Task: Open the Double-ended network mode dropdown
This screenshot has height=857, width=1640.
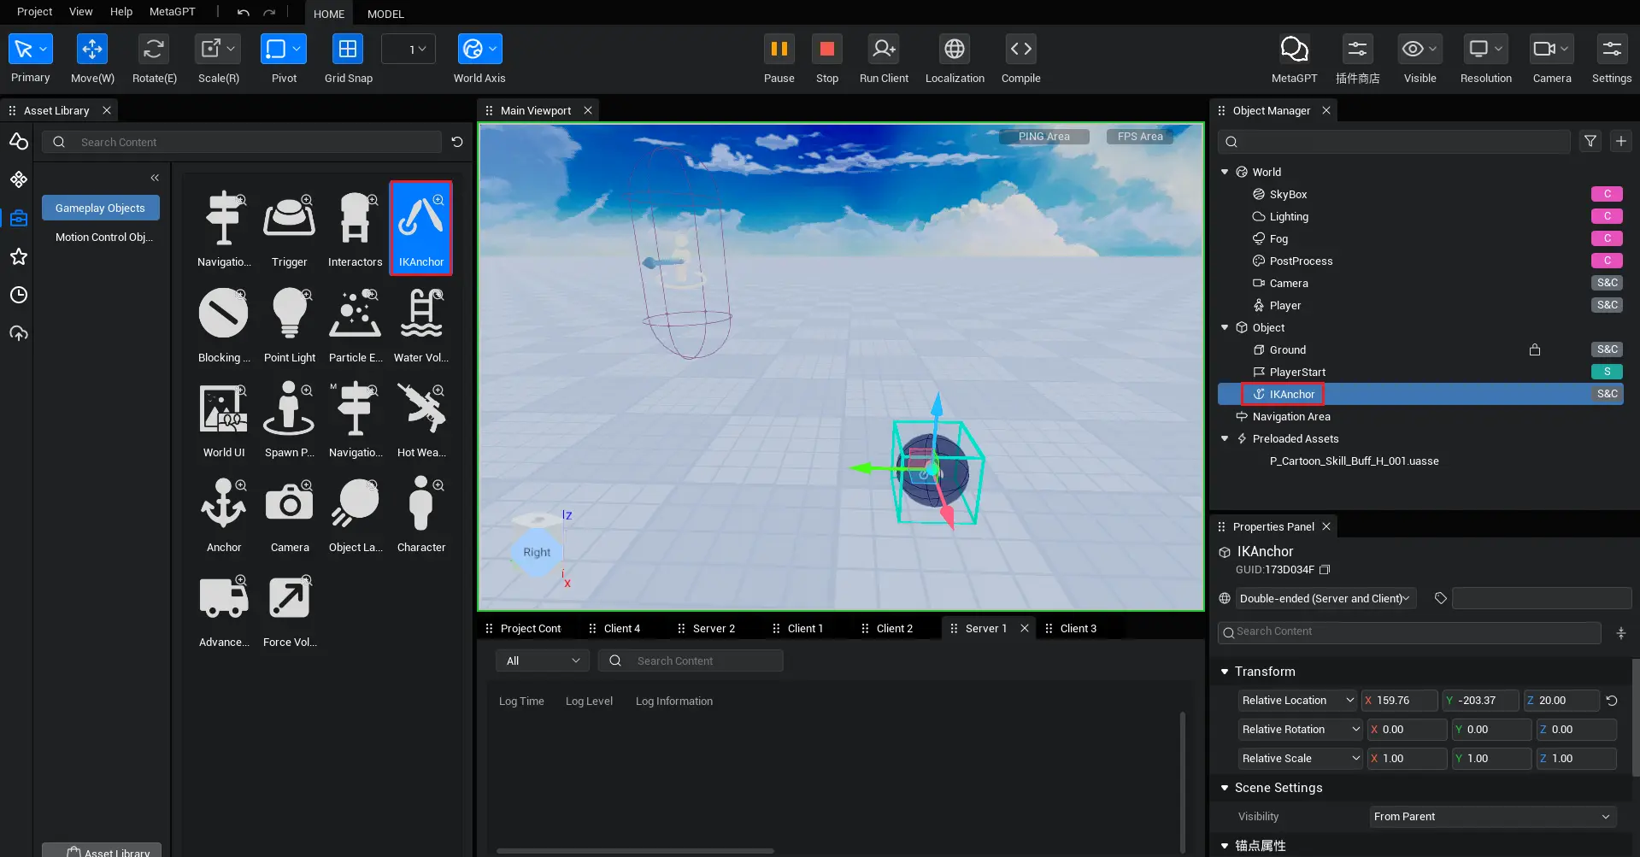Action: coord(1325,598)
